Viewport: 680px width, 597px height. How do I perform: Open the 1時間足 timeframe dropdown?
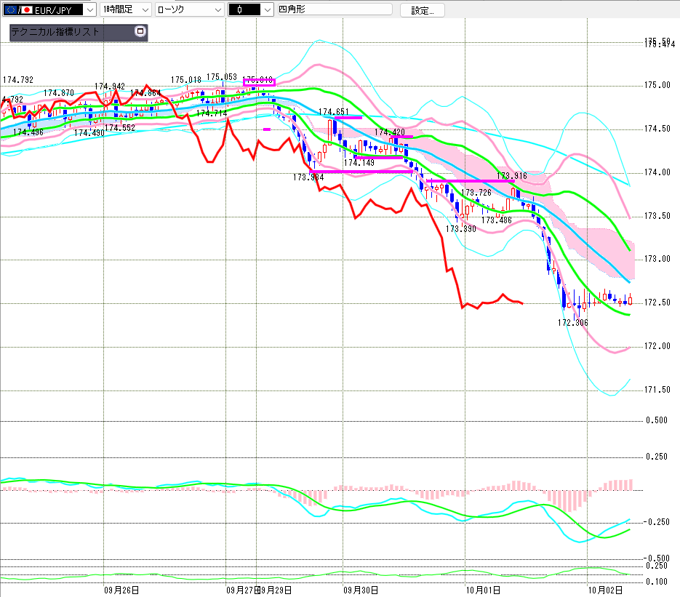point(144,10)
